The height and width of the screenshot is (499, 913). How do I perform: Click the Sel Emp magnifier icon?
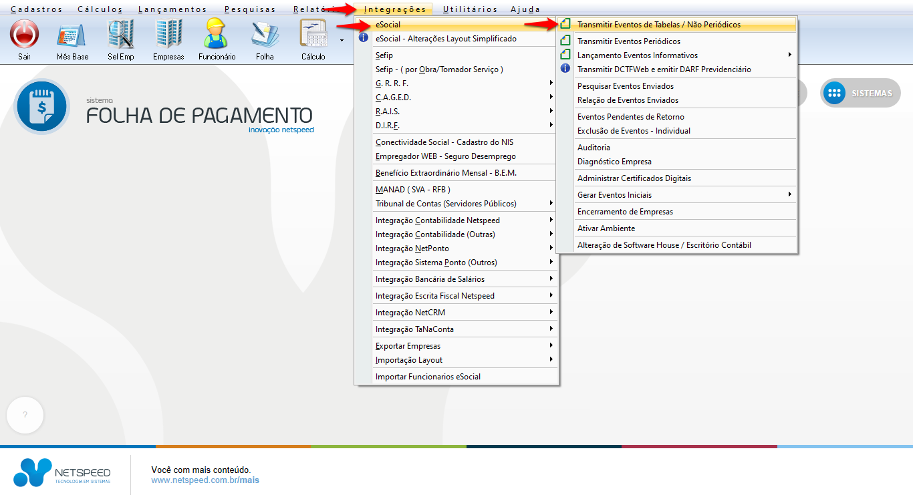(121, 34)
